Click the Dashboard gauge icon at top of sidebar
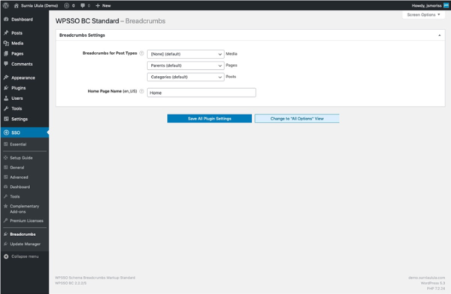Viewport: 451px width, 294px height. click(6, 20)
